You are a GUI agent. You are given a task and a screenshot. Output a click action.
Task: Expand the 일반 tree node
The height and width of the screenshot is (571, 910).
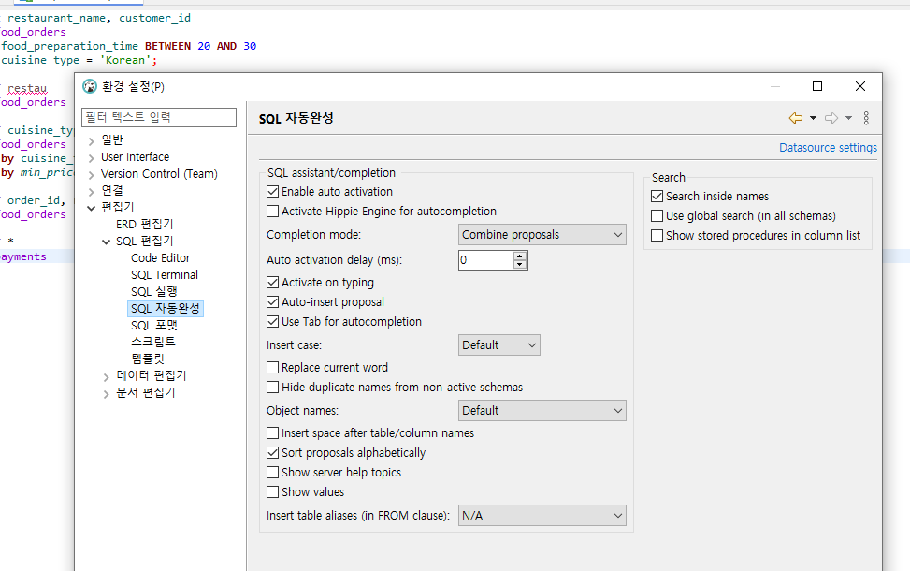click(x=91, y=141)
